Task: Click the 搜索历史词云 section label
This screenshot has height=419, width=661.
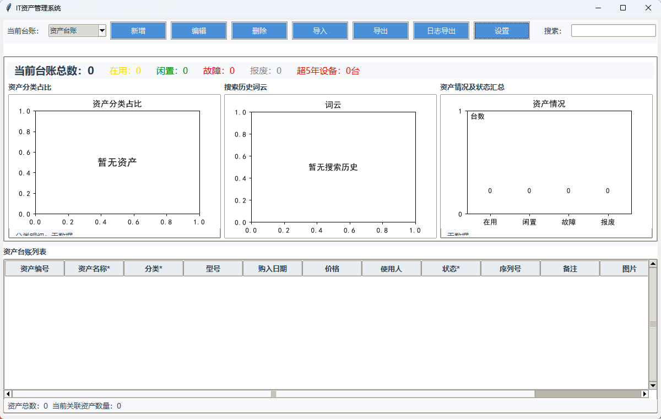Action: coord(246,87)
